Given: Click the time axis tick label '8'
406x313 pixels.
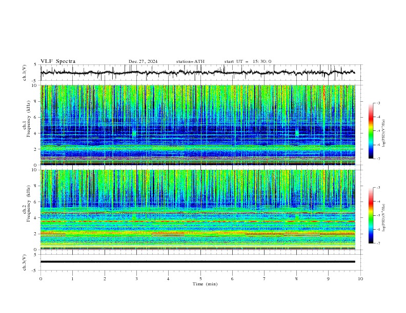Looking at the screenshot, I should pyautogui.click(x=296, y=279).
